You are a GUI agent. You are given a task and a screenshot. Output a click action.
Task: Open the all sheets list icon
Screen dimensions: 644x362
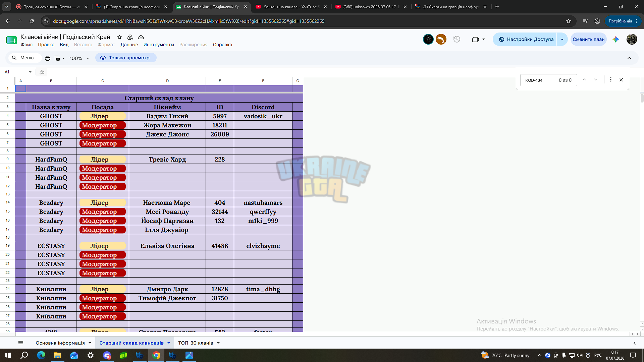(x=21, y=343)
